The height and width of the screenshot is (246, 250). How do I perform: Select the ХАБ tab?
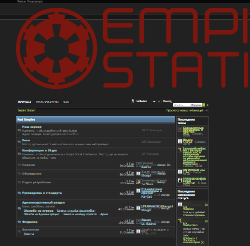(66, 102)
